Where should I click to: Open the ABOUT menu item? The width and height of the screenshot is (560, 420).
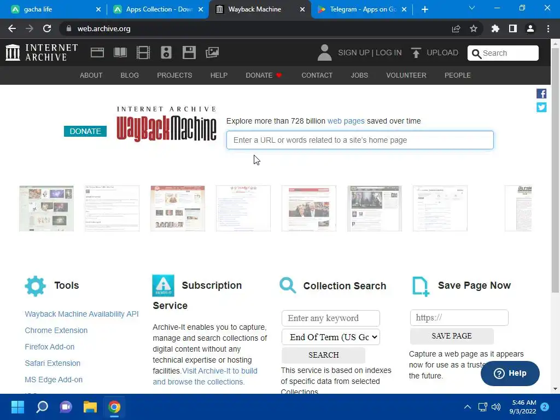[91, 75]
